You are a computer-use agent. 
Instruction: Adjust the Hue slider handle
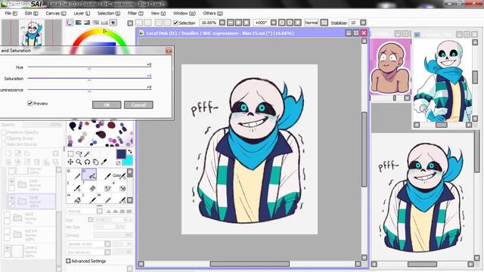point(89,68)
